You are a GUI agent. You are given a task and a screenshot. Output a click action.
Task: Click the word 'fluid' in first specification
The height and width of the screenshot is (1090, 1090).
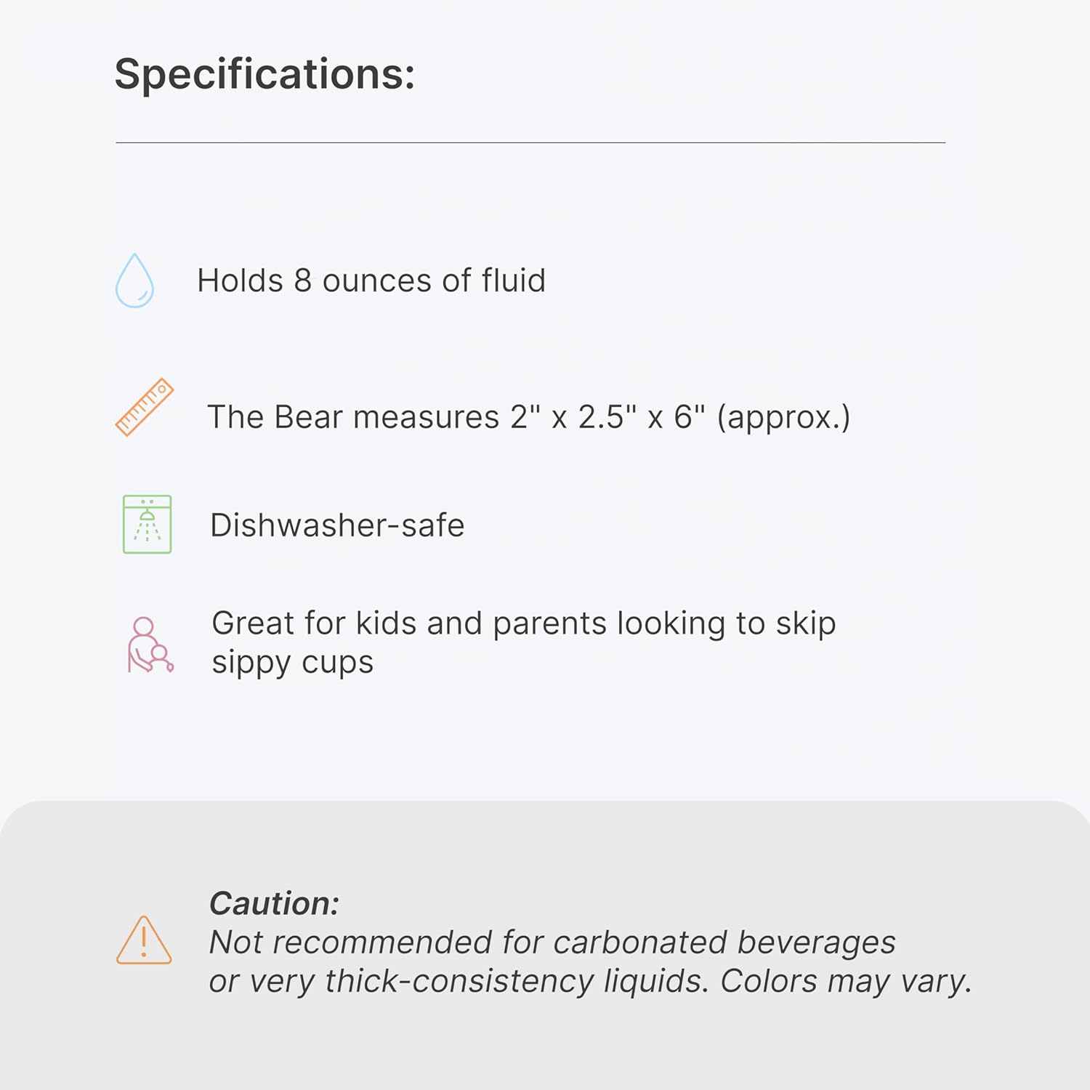coord(513,280)
